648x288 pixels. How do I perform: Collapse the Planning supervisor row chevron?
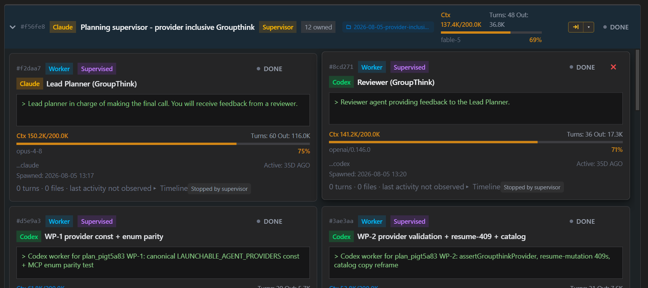[13, 27]
